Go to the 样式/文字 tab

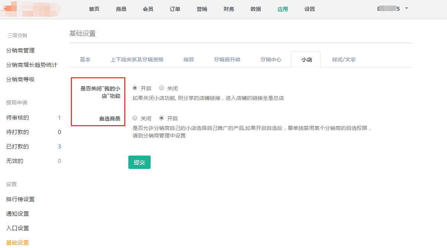pos(344,59)
